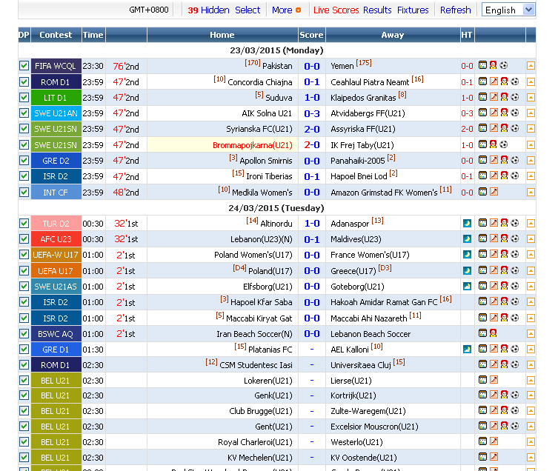Click weather icon for Poland Women's(U17) match
Screen dimensions: 558x471
(x=467, y=255)
